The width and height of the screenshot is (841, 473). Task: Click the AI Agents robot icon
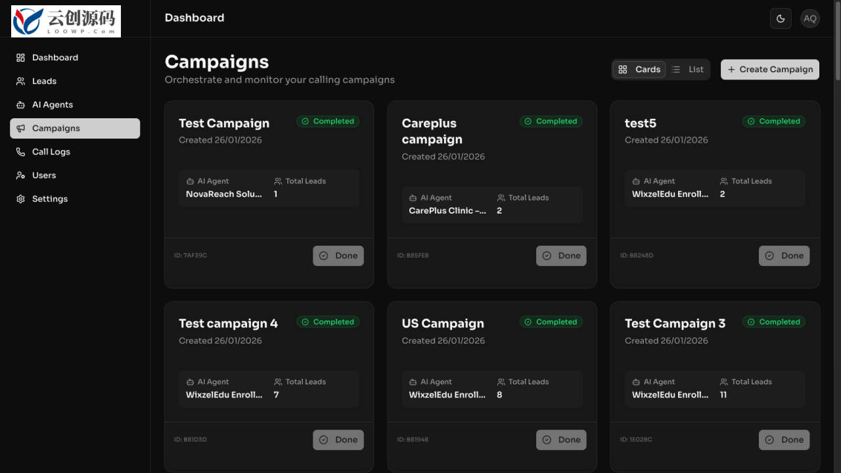tap(20, 105)
